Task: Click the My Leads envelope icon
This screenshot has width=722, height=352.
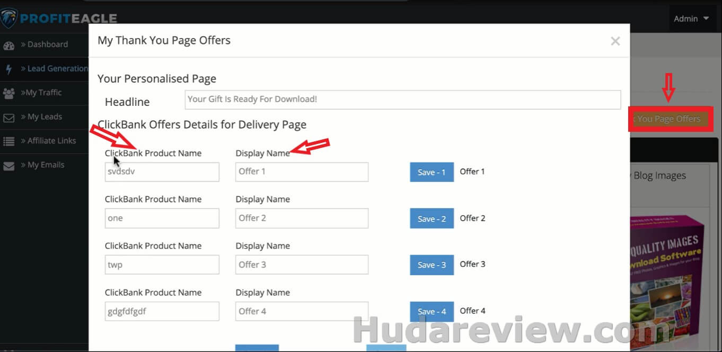Action: click(8, 118)
